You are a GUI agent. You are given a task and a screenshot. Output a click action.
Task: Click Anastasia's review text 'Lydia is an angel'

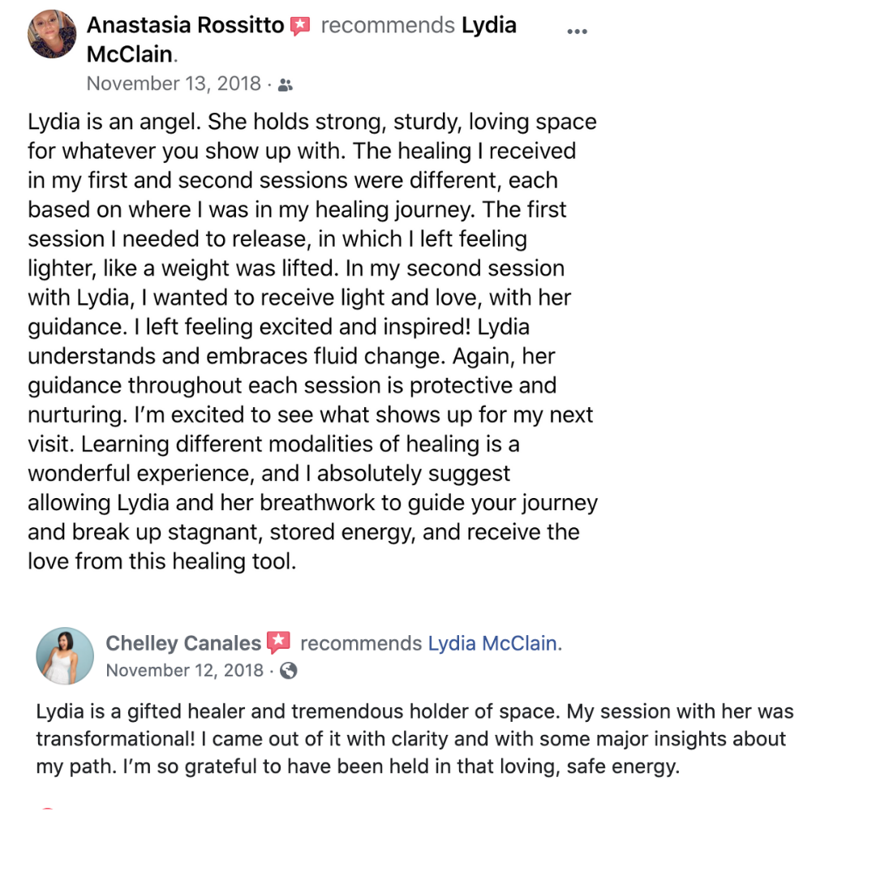[x=114, y=122]
